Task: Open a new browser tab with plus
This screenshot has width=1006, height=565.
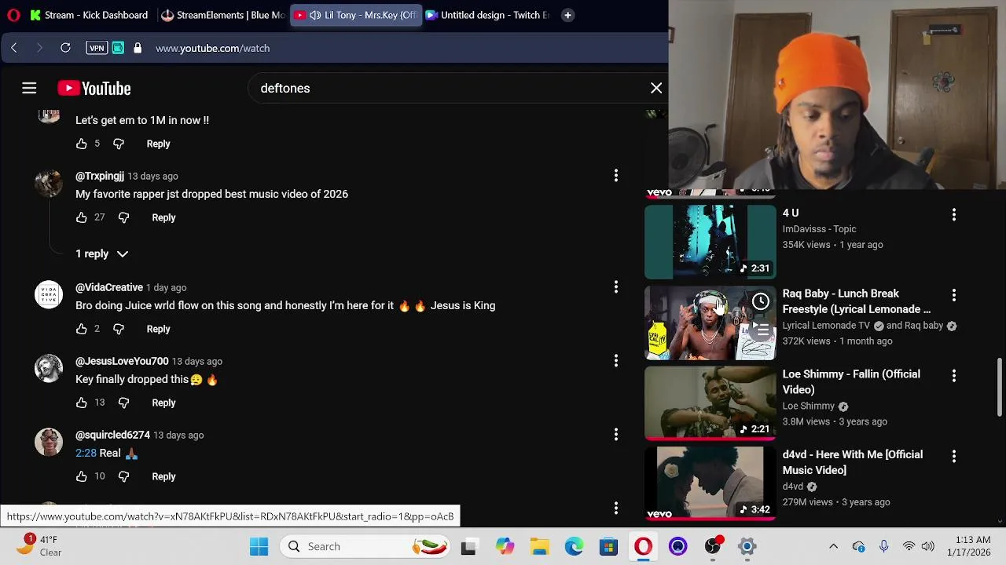Action: click(x=567, y=15)
